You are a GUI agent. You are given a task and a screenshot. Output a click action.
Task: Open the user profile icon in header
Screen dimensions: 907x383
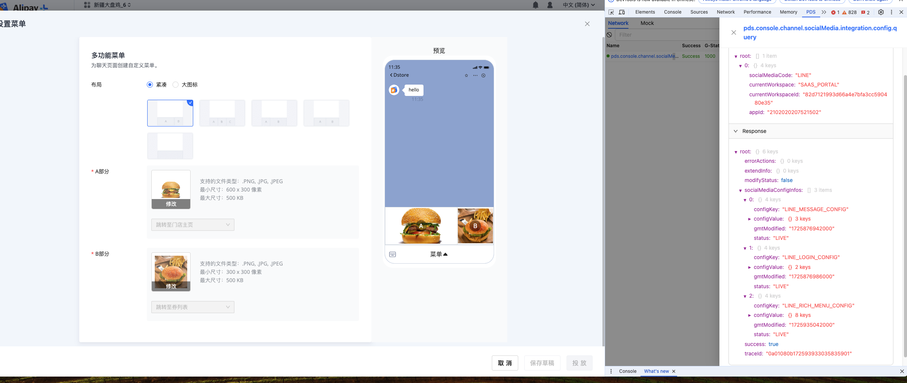tap(550, 5)
